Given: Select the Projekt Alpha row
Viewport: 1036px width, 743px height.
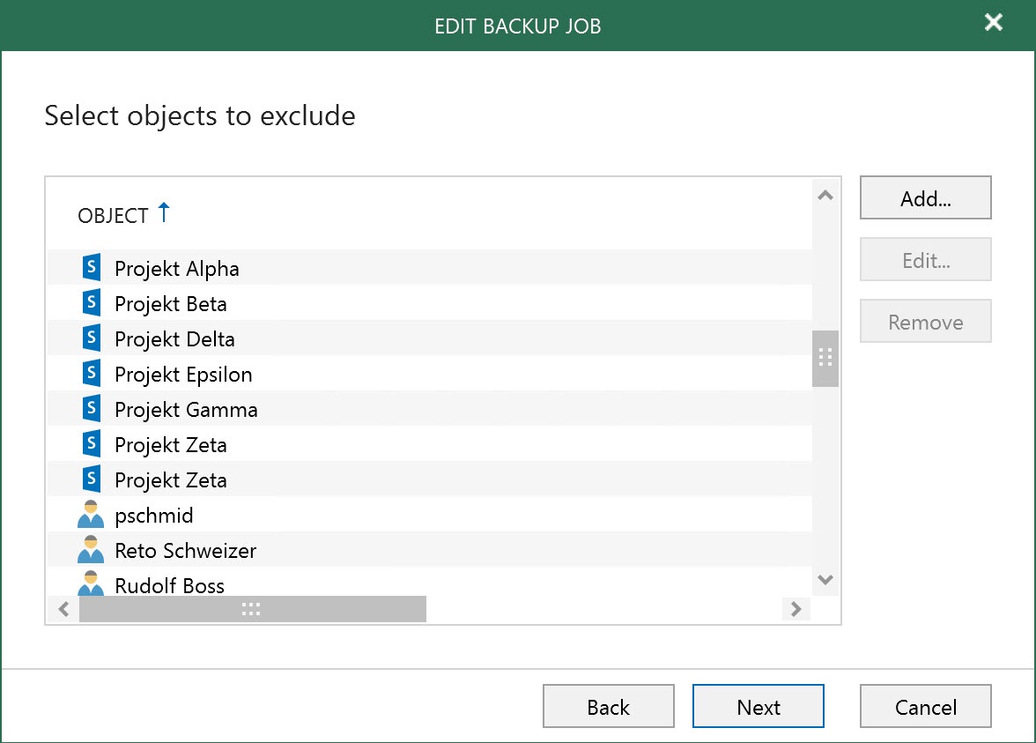Looking at the screenshot, I should point(430,267).
